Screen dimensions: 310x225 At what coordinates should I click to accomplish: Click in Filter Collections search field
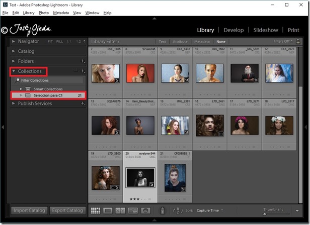(x=49, y=80)
